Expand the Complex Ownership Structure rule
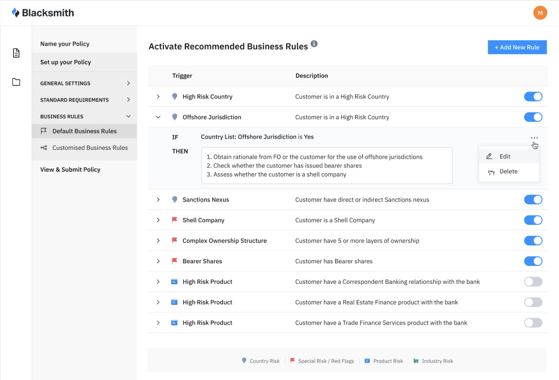Screen dimensions: 559x380 (158, 240)
